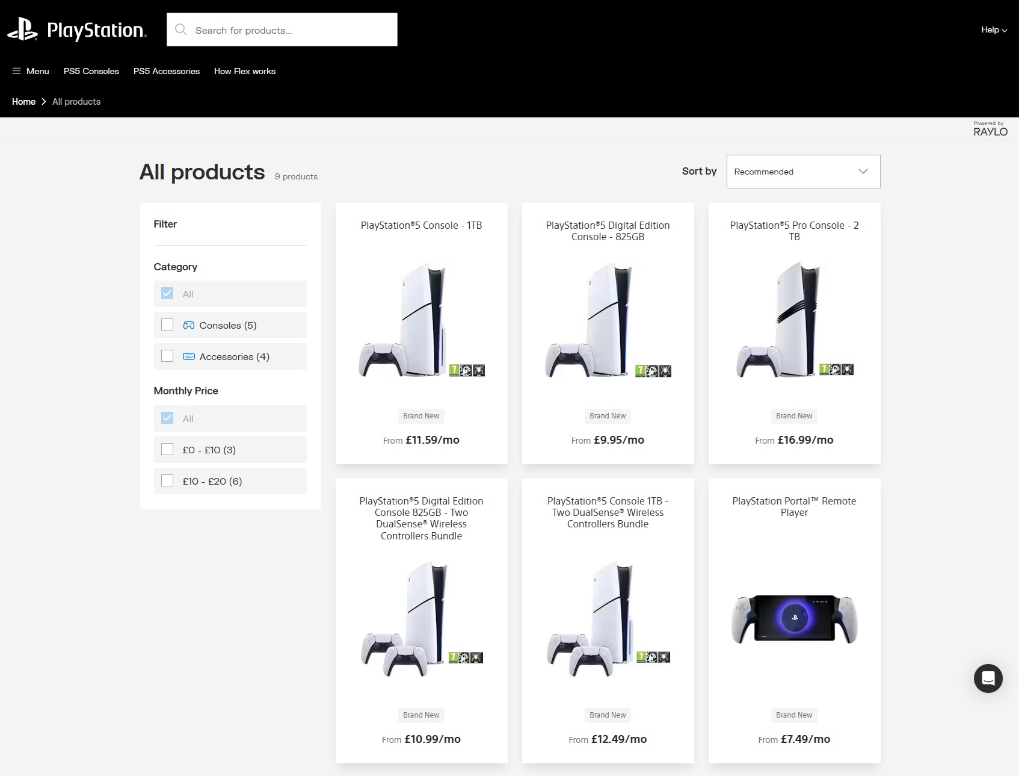This screenshot has width=1019, height=776.
Task: Click the Raylo logo
Action: click(990, 129)
